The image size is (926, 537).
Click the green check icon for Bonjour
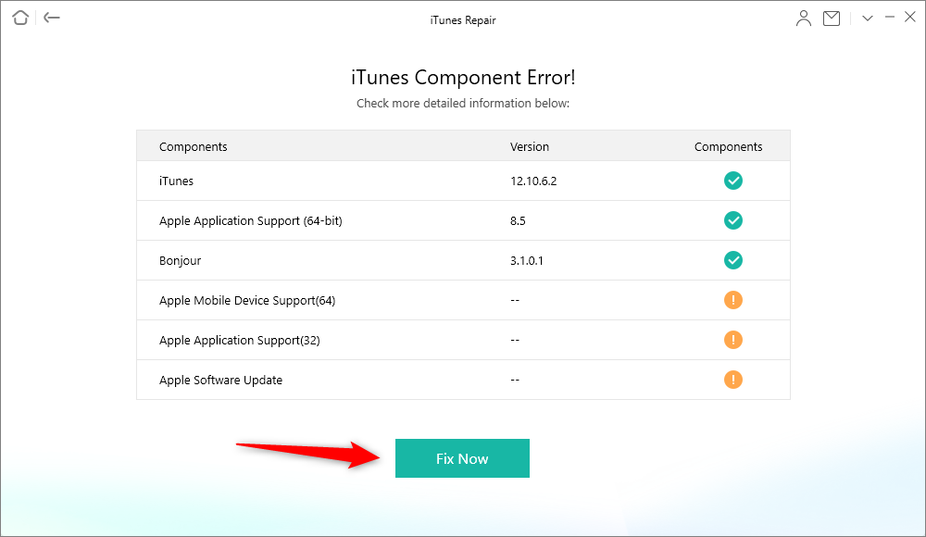pyautogui.click(x=732, y=260)
